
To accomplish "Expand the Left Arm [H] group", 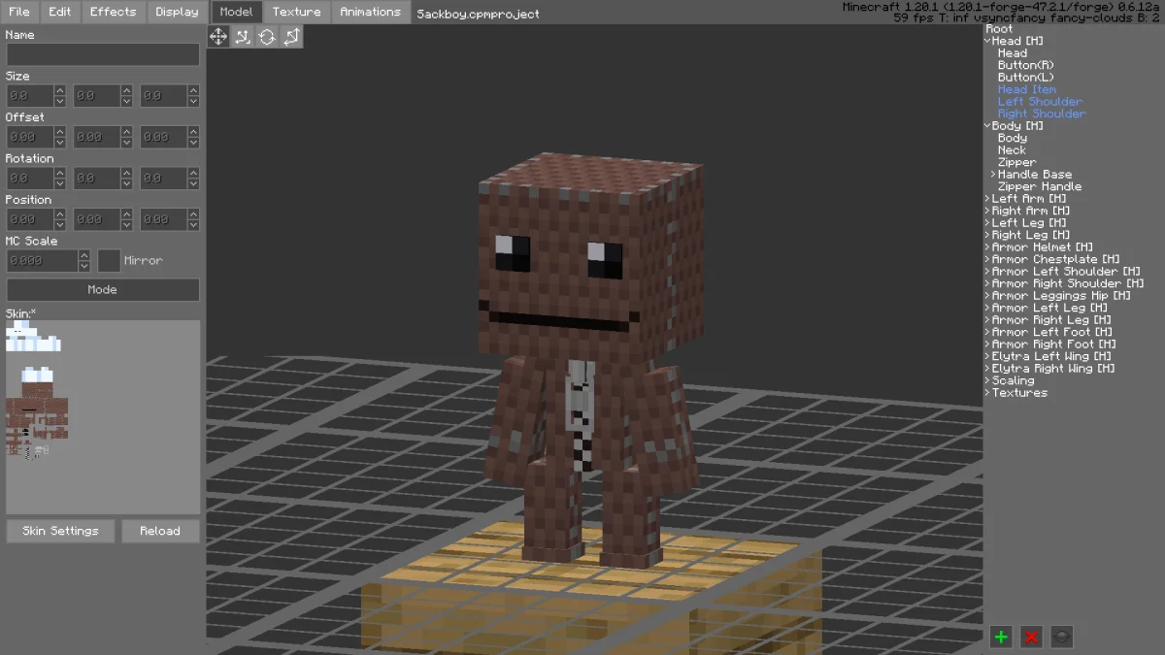I will coord(987,199).
